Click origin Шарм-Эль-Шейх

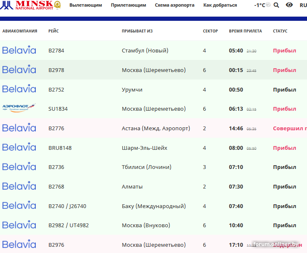(x=144, y=148)
